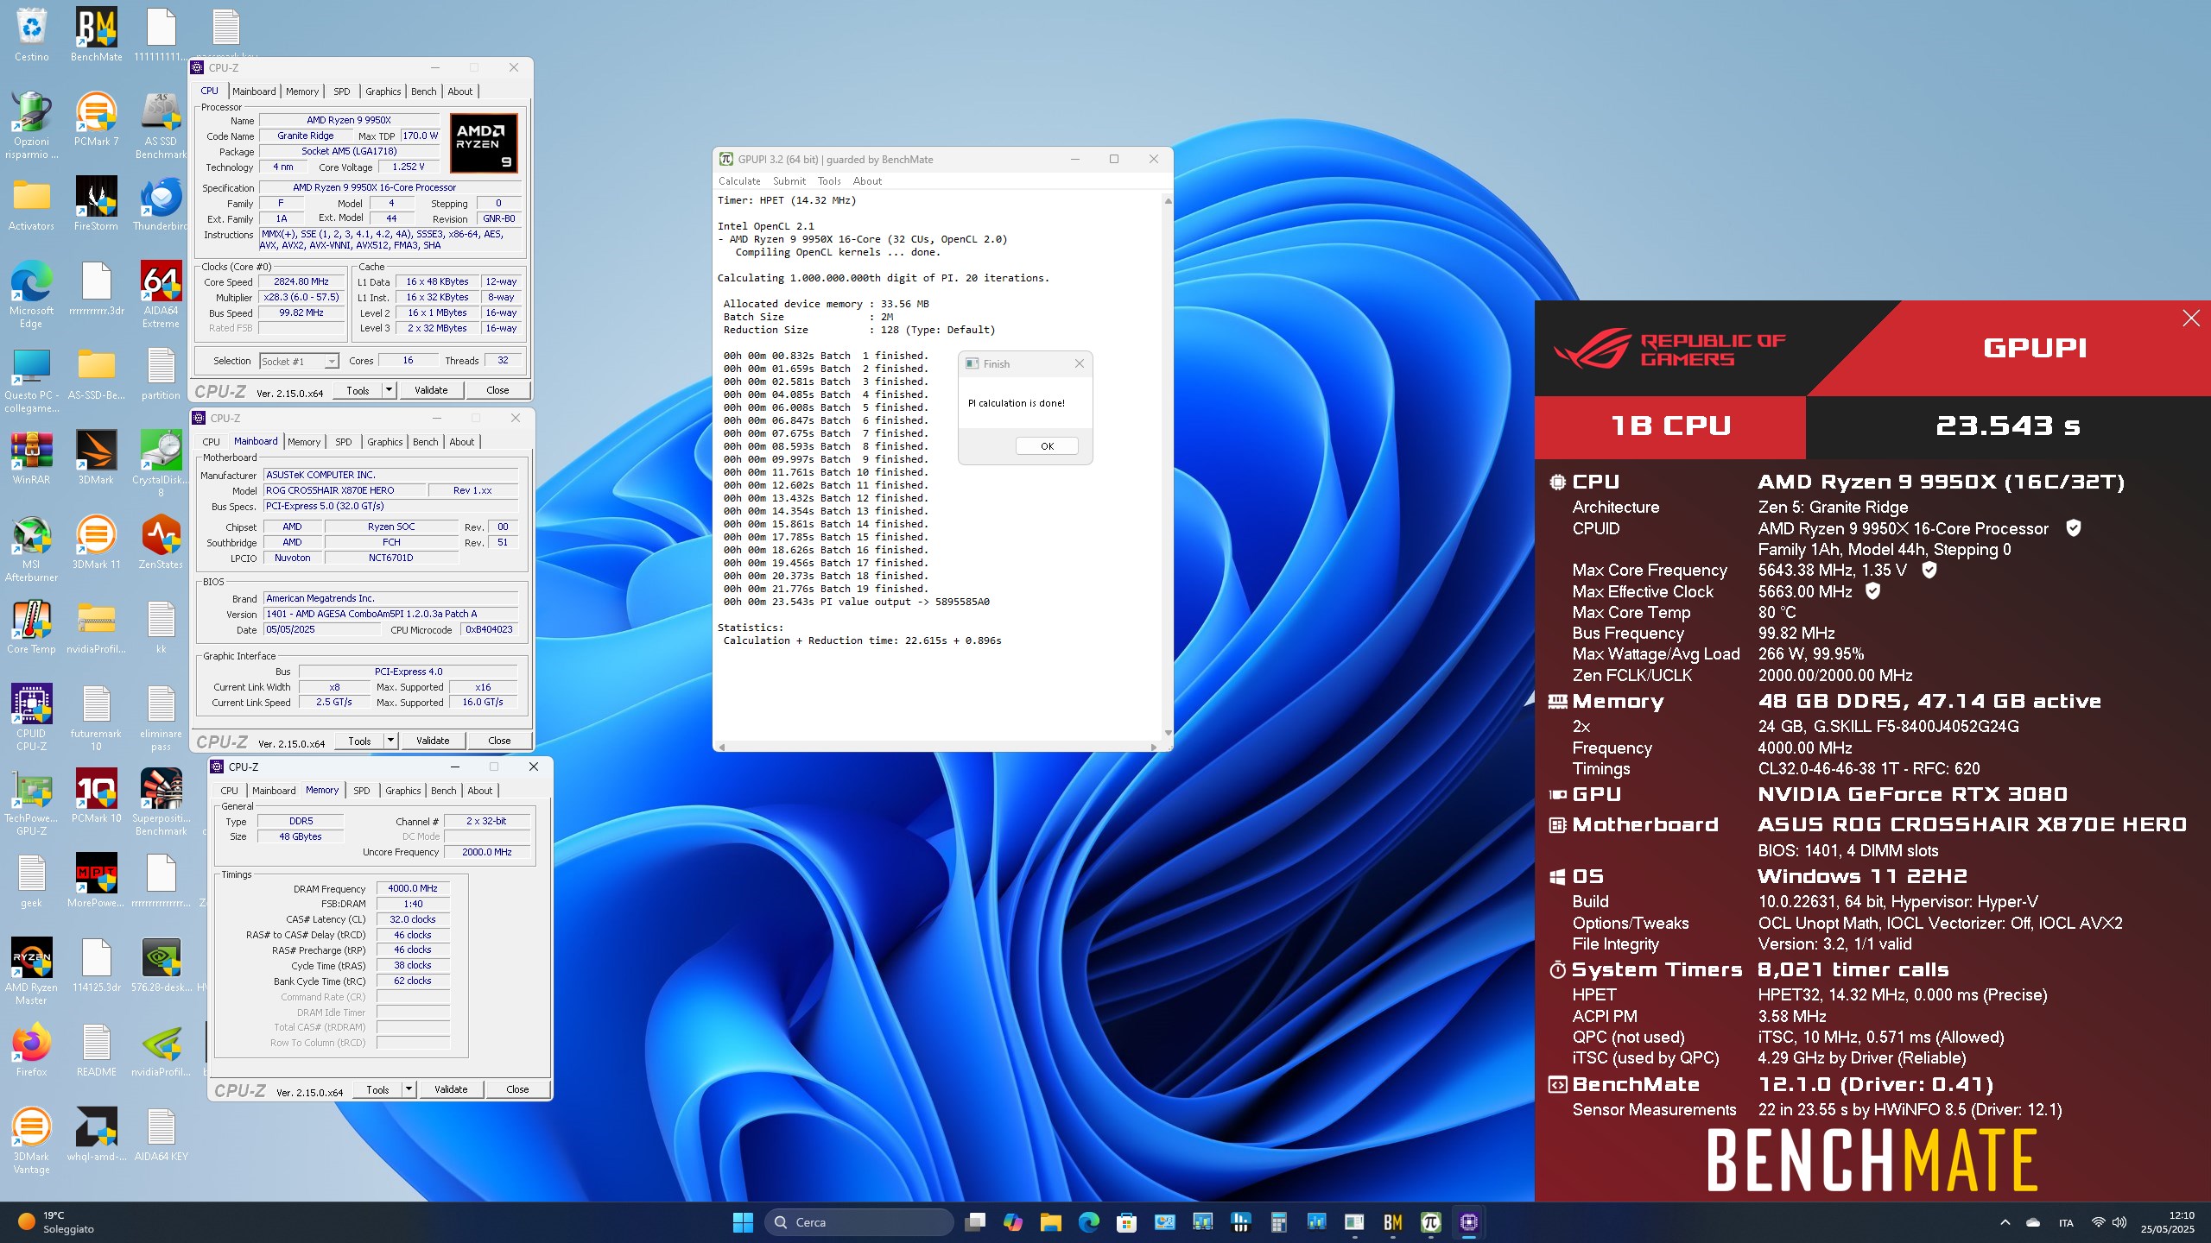Open File Explorer from taskbar

[1050, 1222]
